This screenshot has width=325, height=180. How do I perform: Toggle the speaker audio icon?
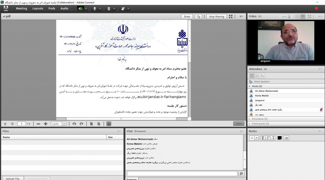80,8
